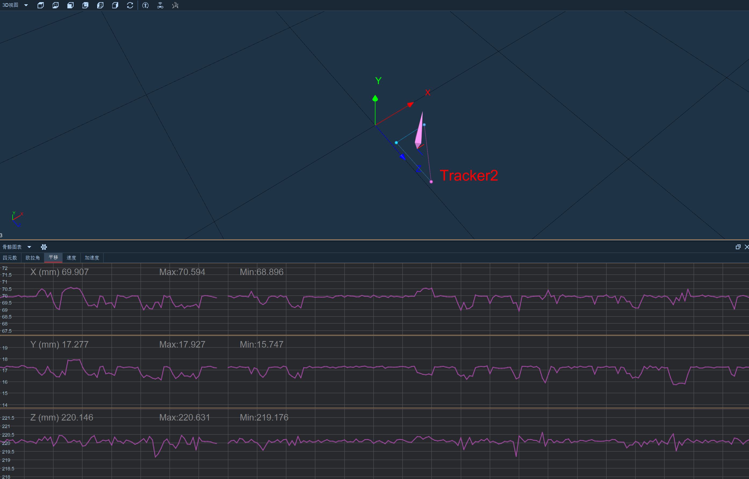749x479 pixels.
Task: Select the cube view with front-left shading
Action: (x=100, y=5)
